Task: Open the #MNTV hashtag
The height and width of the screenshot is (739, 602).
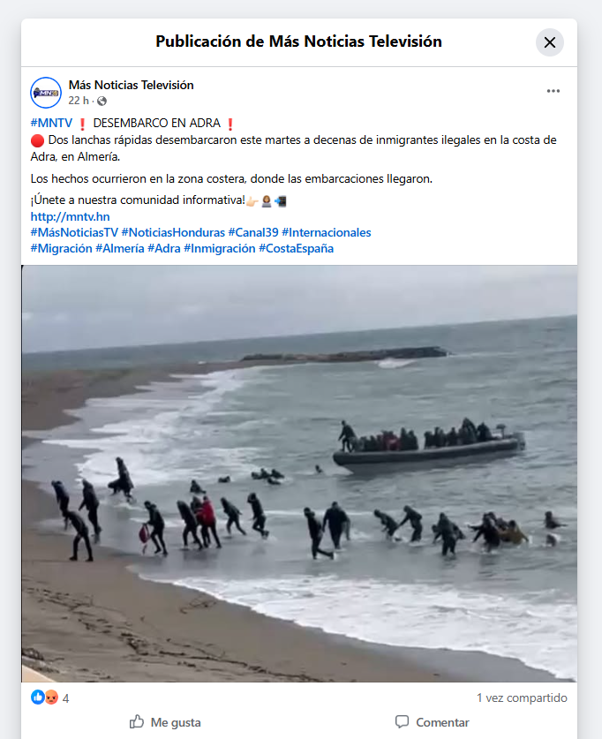Action: [51, 123]
